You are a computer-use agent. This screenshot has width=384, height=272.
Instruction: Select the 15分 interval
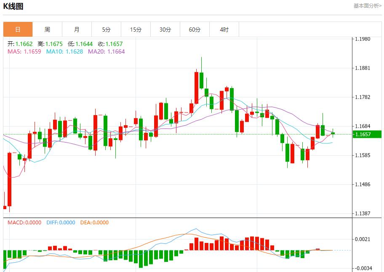point(136,30)
